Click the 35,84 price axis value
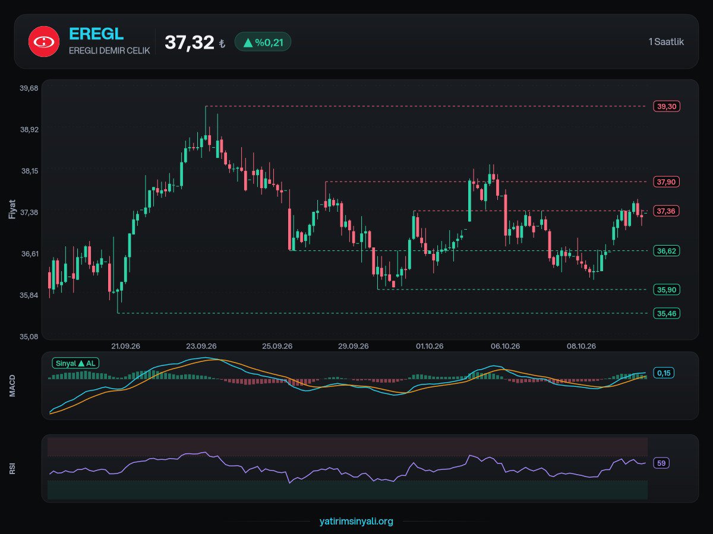This screenshot has height=534, width=713. [29, 295]
